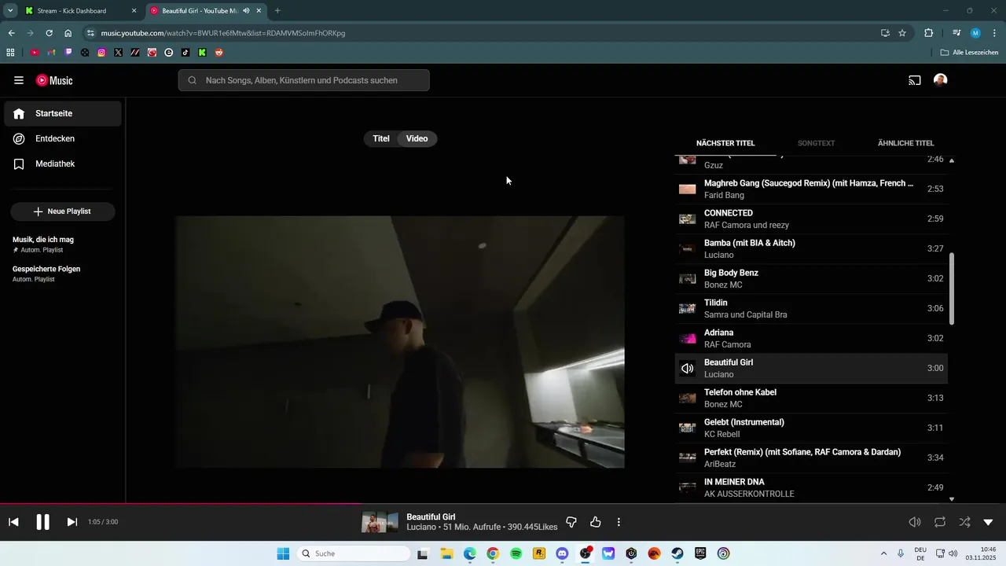The width and height of the screenshot is (1006, 566).
Task: Open the Instagram bookmark
Action: pyautogui.click(x=101, y=53)
